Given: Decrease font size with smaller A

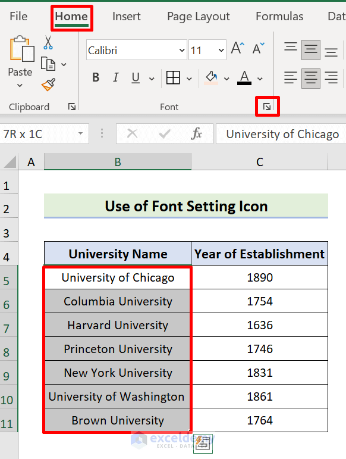Looking at the screenshot, I should click(x=259, y=48).
